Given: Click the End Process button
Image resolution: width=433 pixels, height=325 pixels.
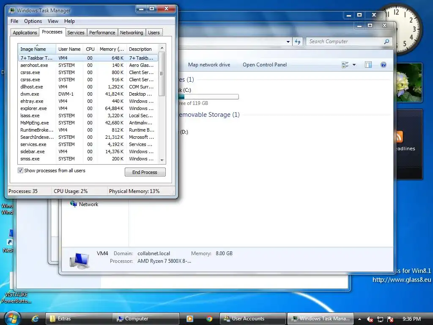Looking at the screenshot, I should [x=145, y=172].
